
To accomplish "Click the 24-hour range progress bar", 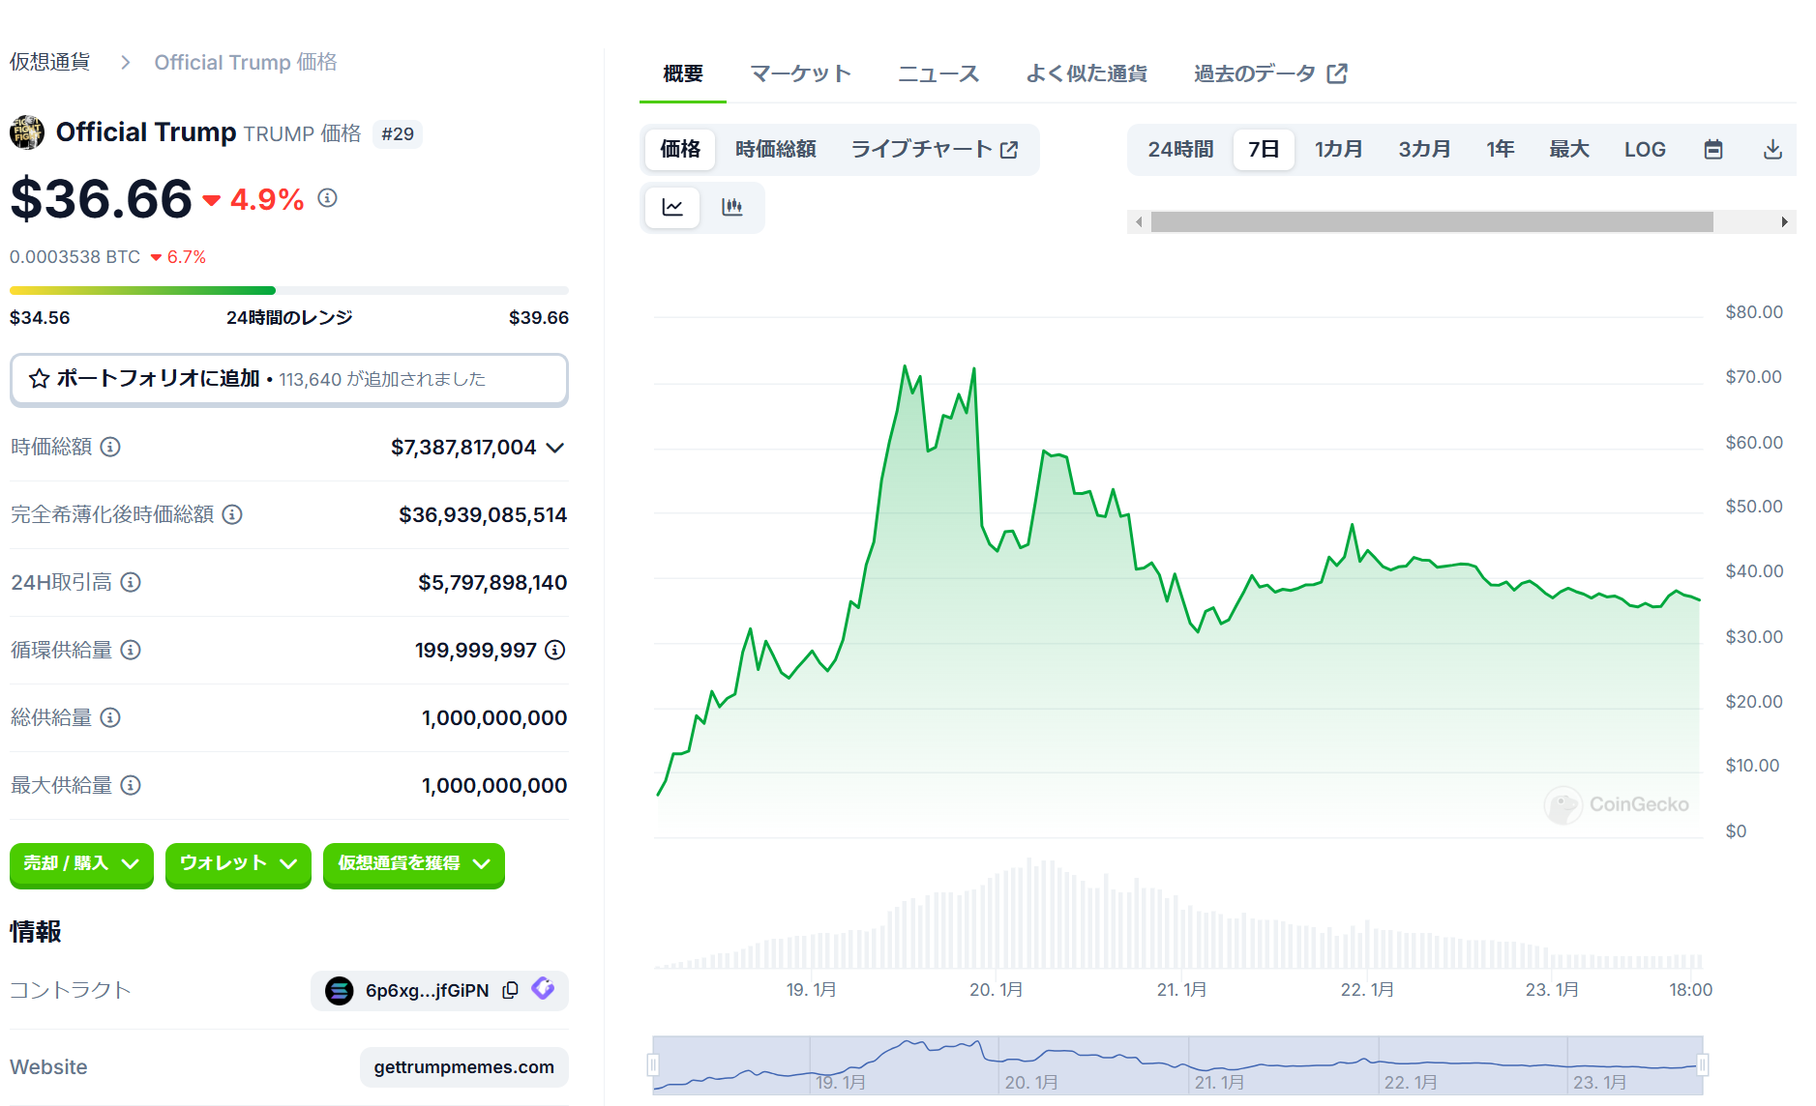I will [x=288, y=290].
